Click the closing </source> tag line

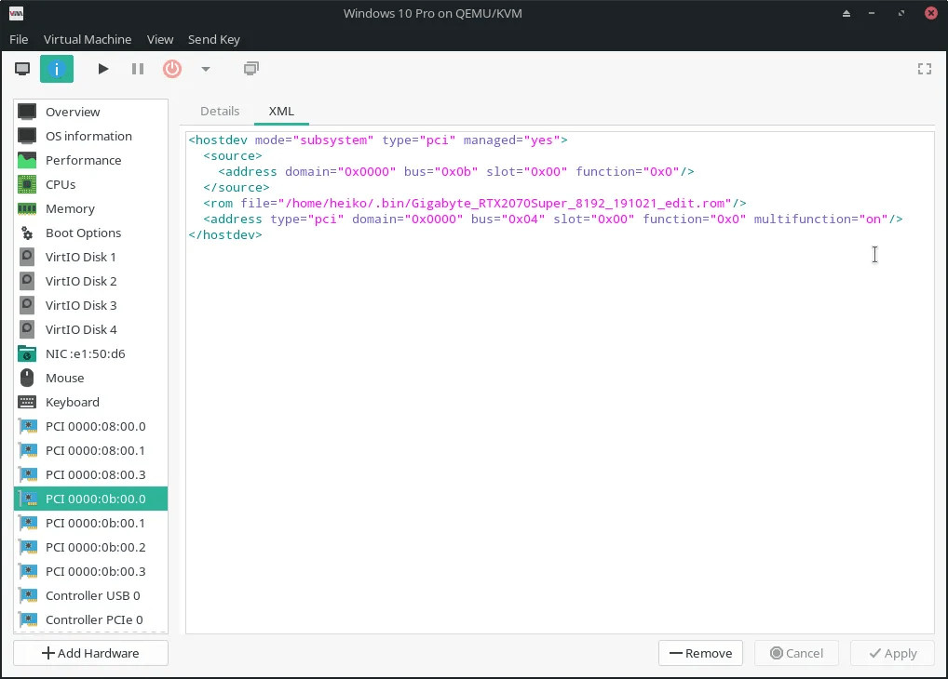(236, 188)
